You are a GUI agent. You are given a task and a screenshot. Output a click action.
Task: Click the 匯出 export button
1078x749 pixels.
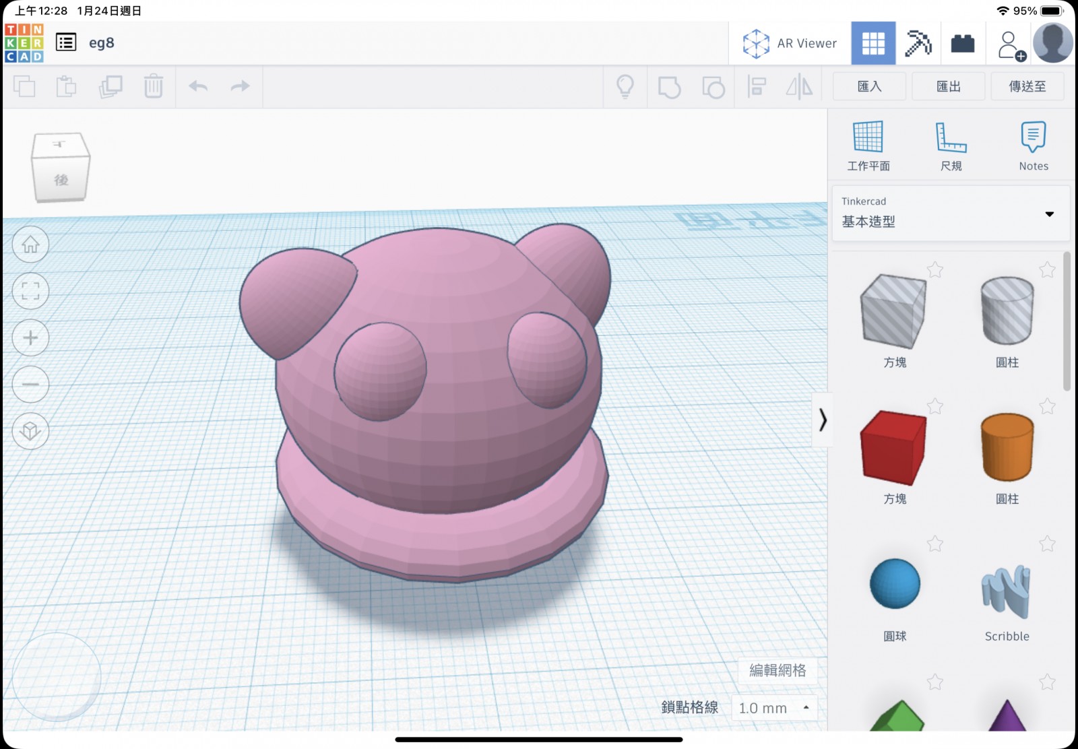[x=949, y=86]
